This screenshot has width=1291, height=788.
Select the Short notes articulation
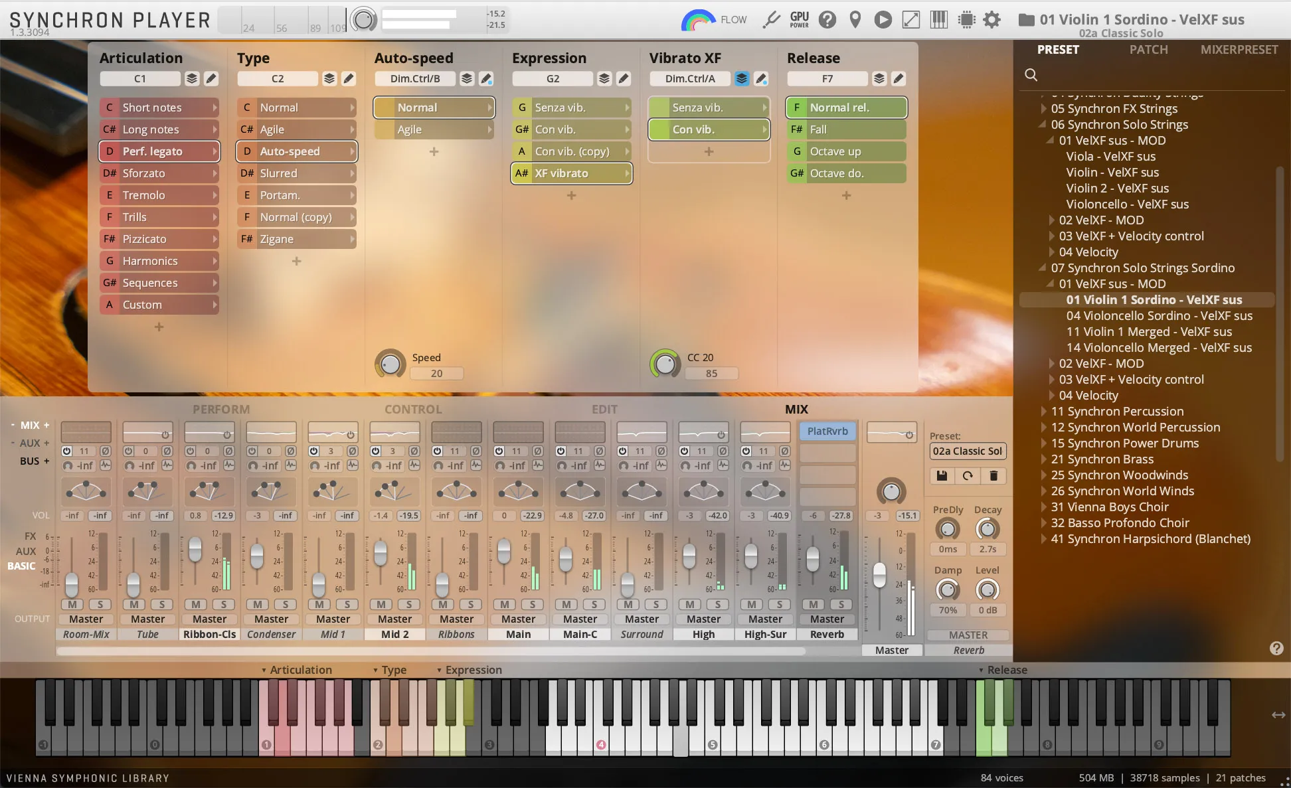[159, 108]
